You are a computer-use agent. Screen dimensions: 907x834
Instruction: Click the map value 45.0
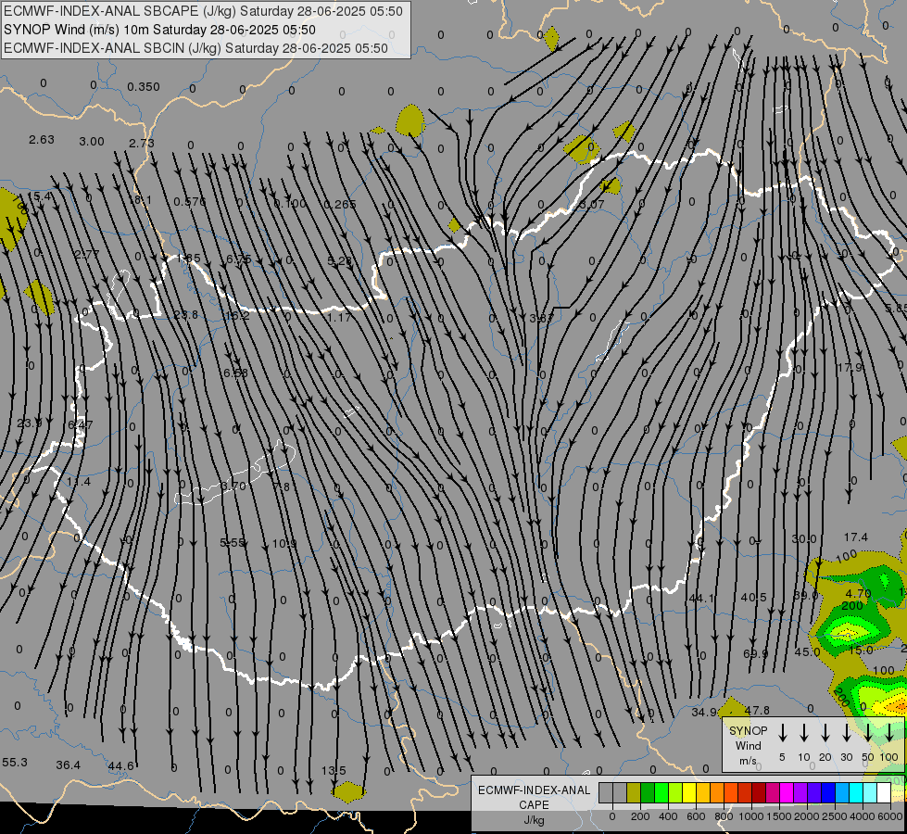[x=807, y=652]
